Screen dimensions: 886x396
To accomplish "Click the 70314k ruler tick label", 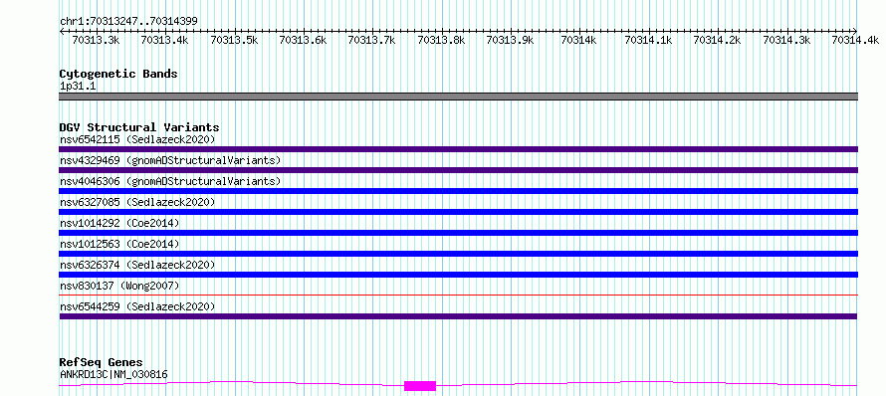I will click(x=579, y=40).
